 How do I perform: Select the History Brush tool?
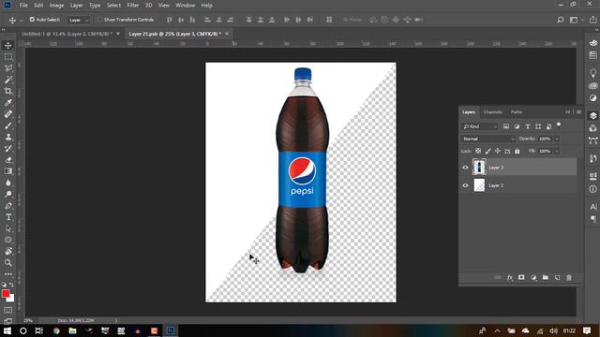tap(8, 148)
